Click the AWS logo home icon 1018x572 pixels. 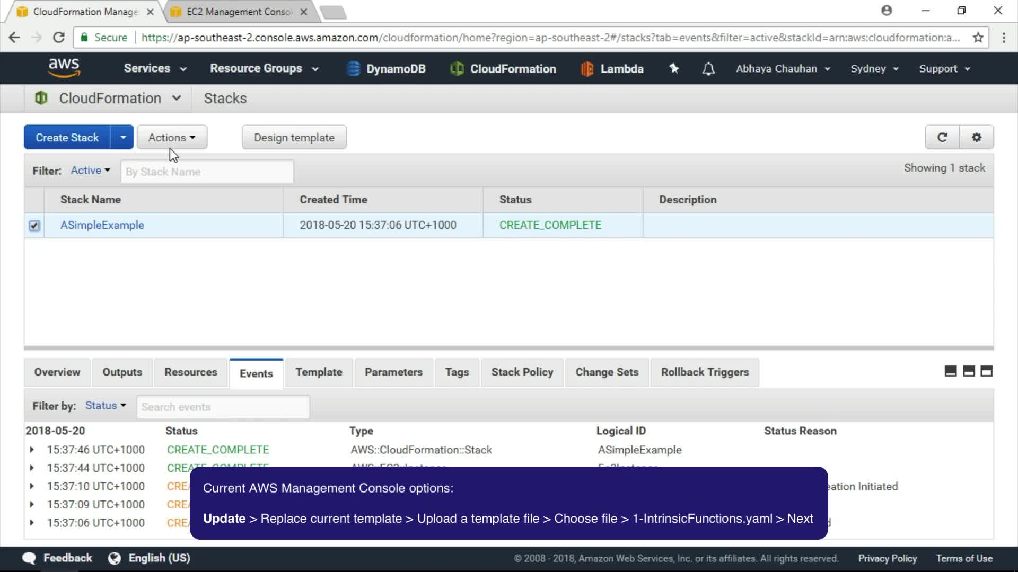click(64, 68)
